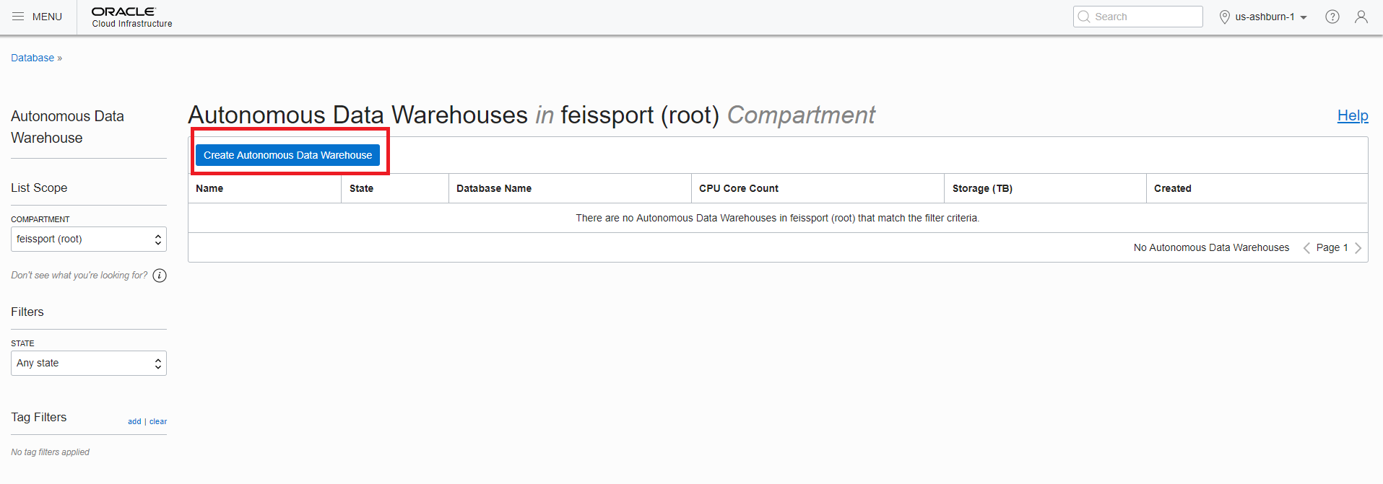Go to previous page arrow
The height and width of the screenshot is (484, 1383).
tap(1306, 248)
